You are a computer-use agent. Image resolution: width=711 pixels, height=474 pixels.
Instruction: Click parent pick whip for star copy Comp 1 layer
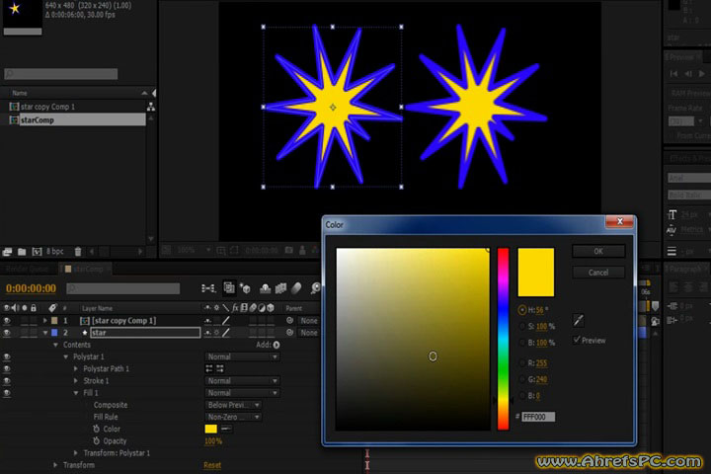tap(289, 320)
